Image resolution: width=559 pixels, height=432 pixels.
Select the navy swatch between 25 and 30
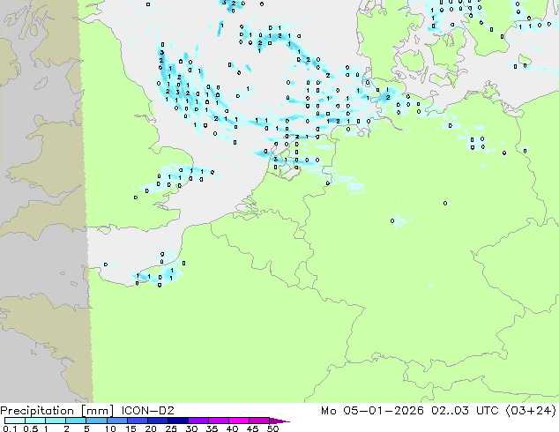178,421
